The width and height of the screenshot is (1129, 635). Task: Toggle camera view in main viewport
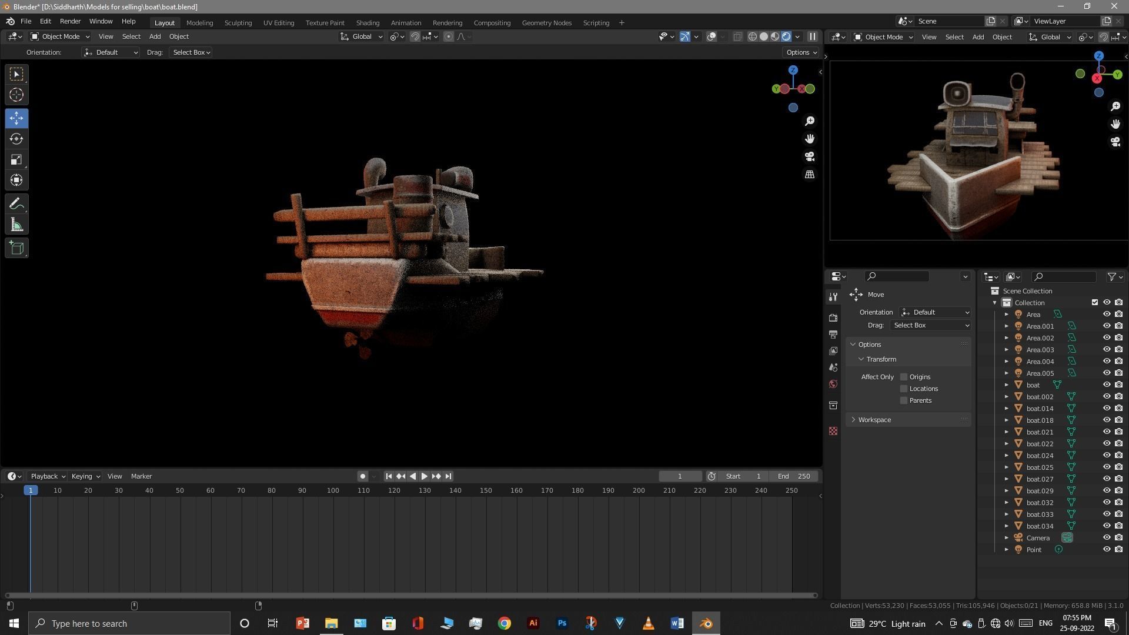pos(810,156)
